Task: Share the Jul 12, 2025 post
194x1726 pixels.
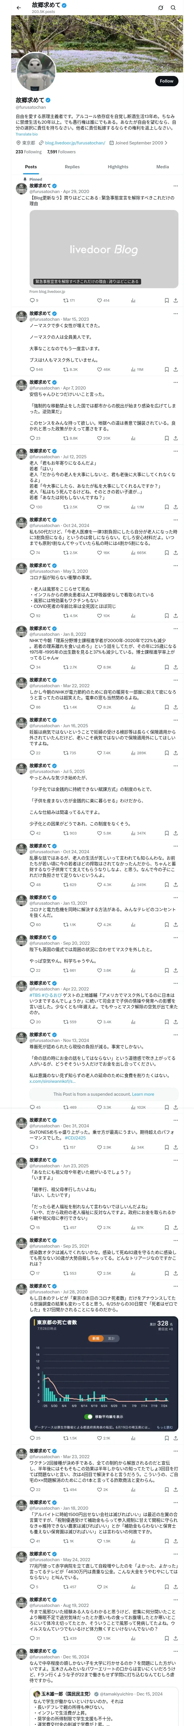Action: tap(175, 507)
